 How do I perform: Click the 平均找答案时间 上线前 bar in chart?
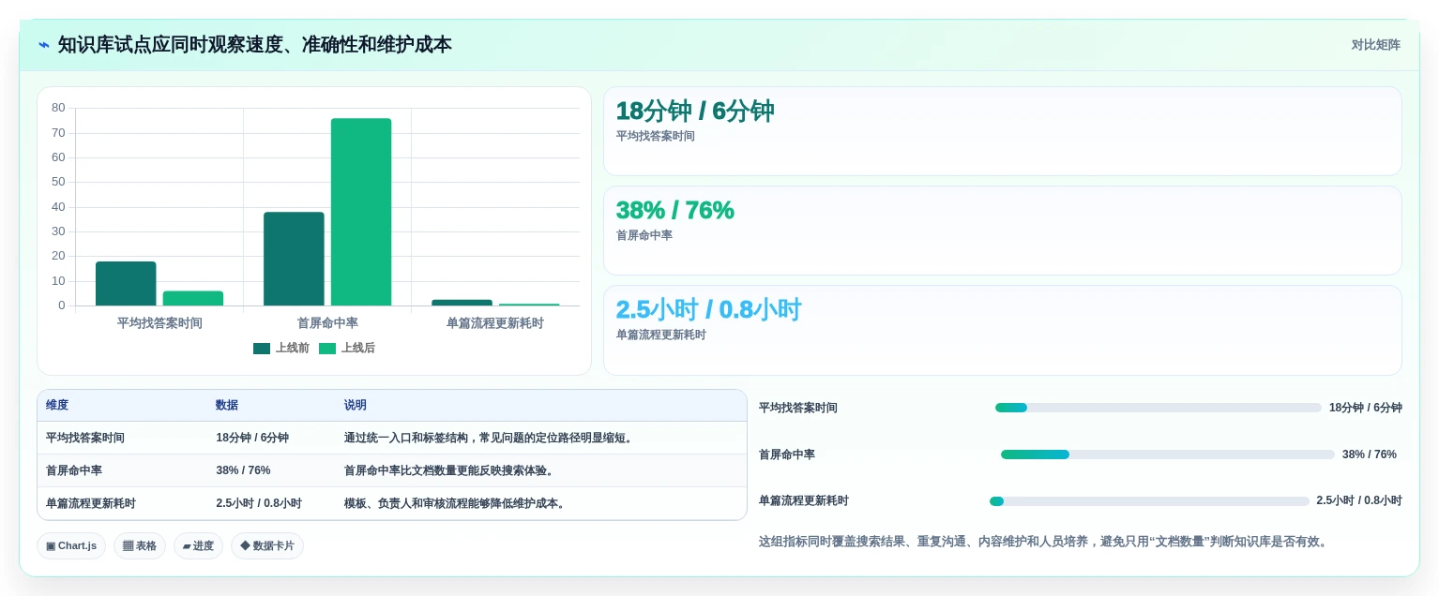tap(126, 283)
